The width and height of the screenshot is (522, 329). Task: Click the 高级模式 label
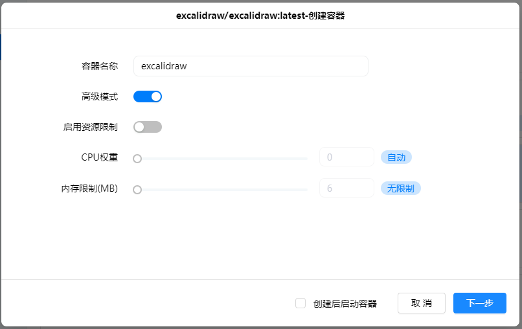[x=99, y=96]
